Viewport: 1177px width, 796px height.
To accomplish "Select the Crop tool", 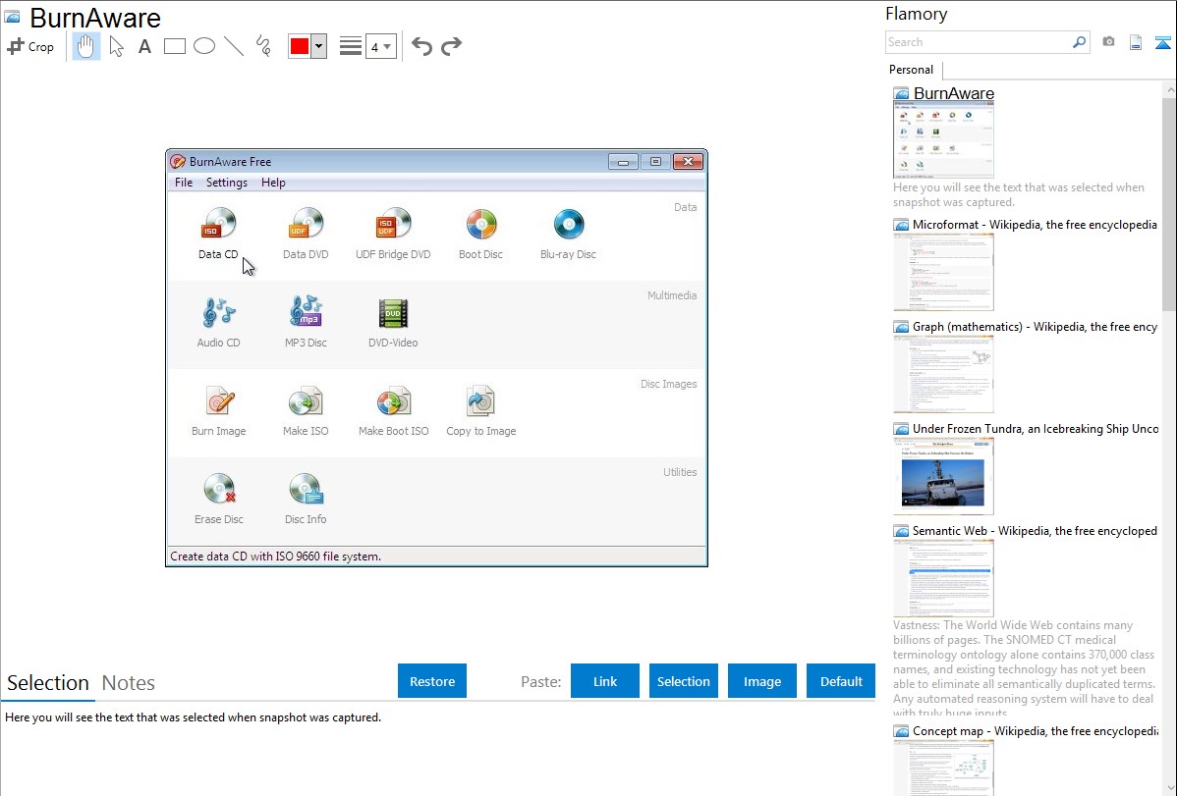I will point(30,46).
